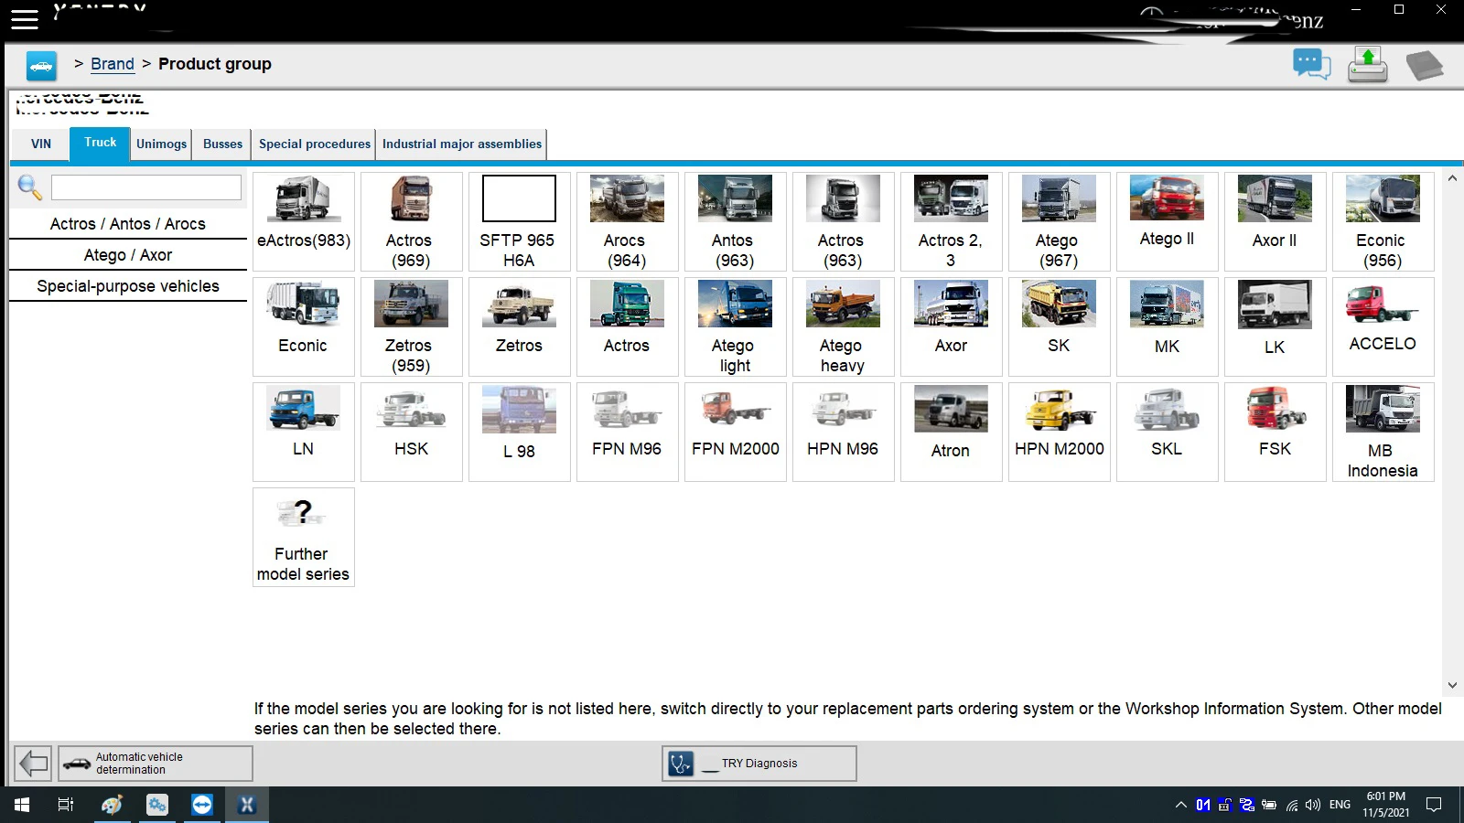Select the LK truck tile

click(x=1276, y=326)
